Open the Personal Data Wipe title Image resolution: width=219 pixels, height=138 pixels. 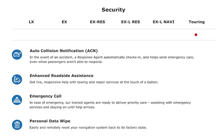click(x=50, y=121)
